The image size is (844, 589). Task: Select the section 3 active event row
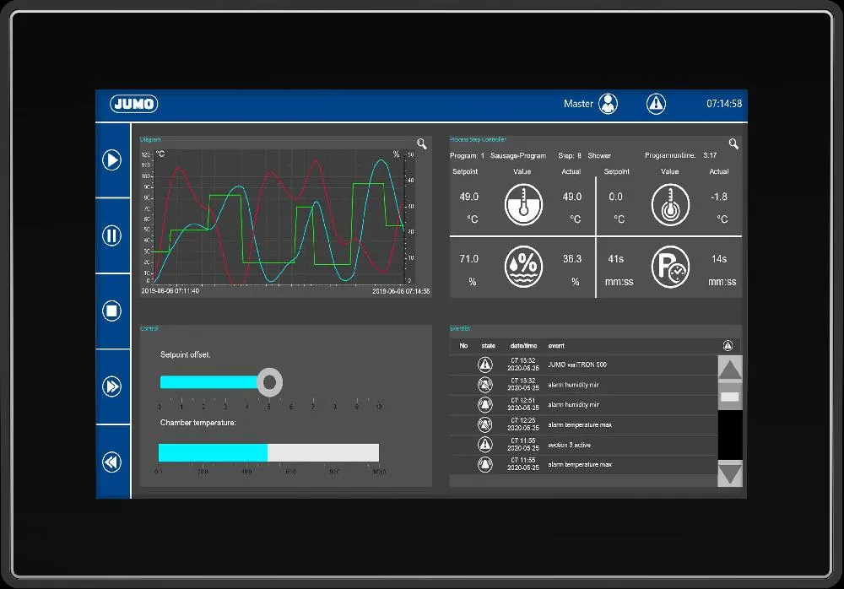(582, 445)
